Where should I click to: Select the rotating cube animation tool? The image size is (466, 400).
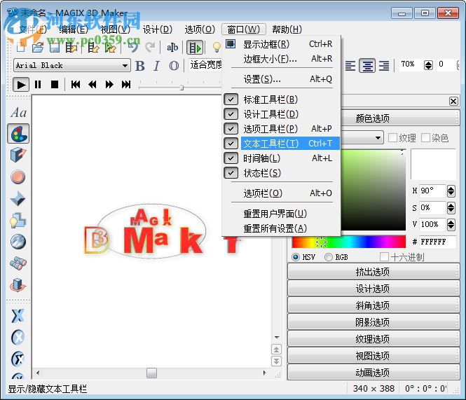click(x=18, y=285)
